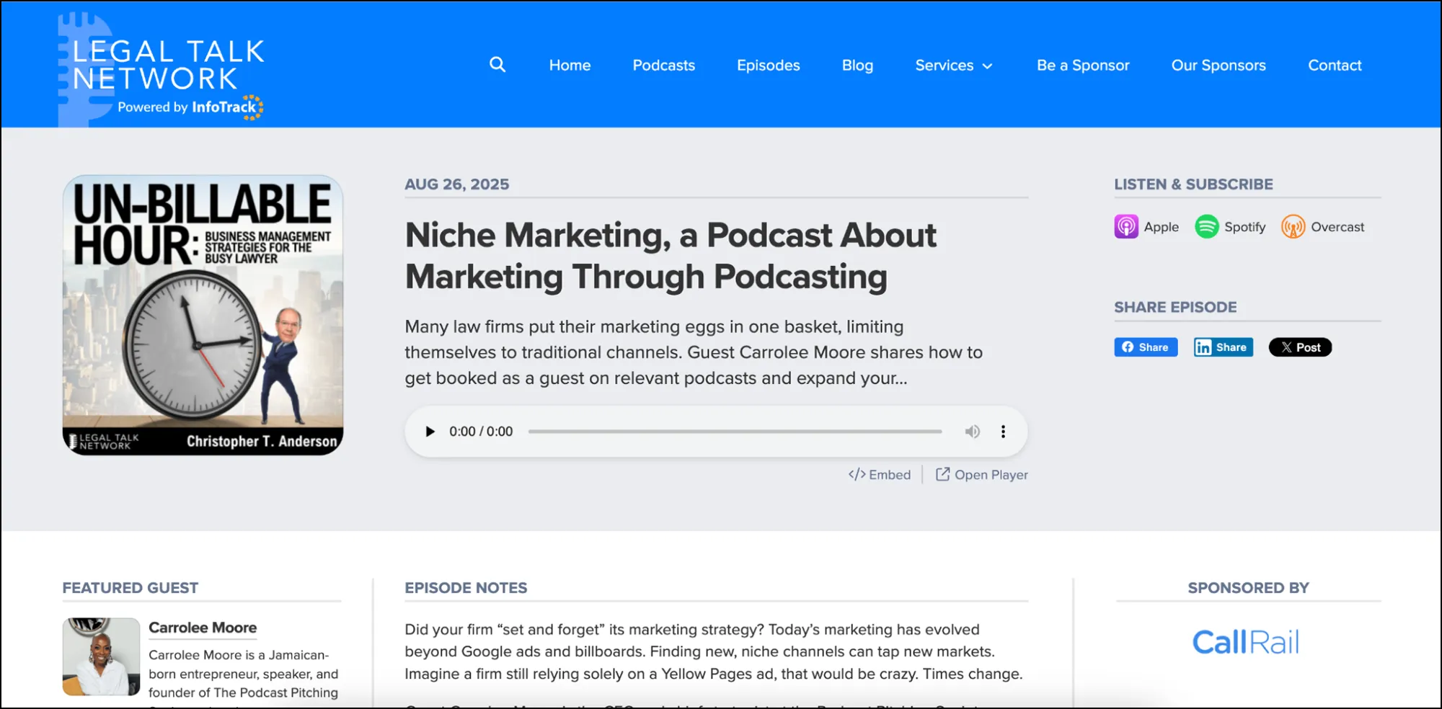
Task: Share the episode on Facebook
Action: coord(1145,347)
